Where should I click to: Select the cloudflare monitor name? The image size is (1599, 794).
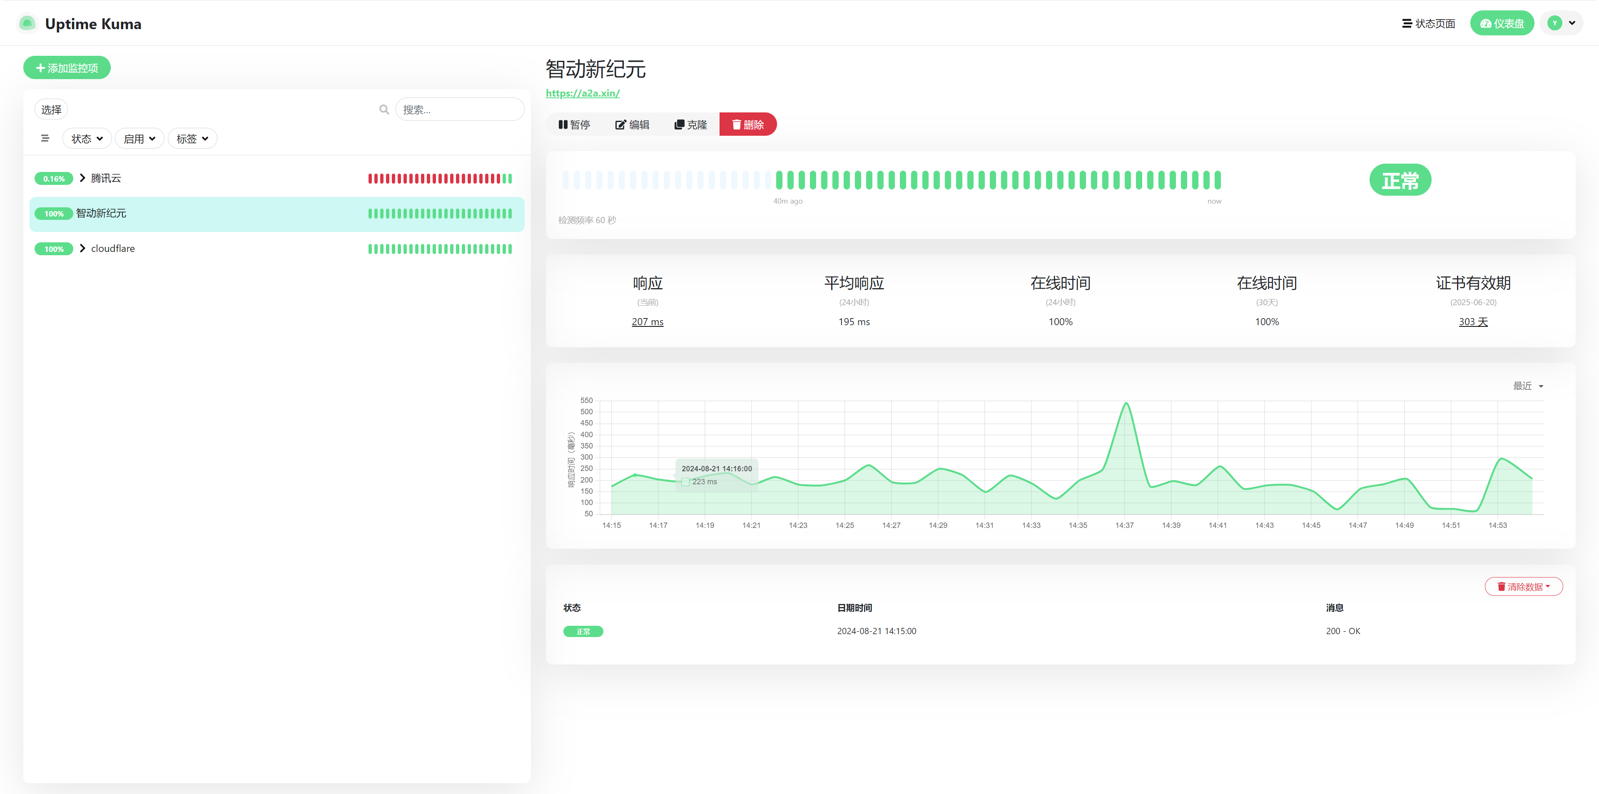(x=113, y=248)
